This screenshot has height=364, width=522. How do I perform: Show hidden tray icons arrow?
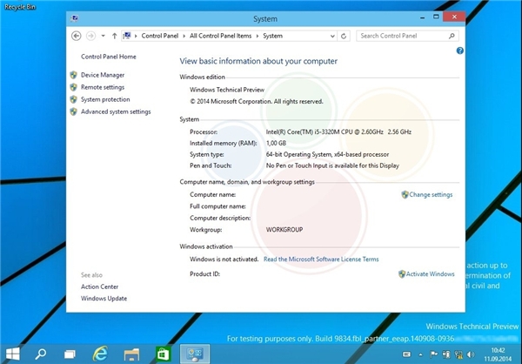[x=420, y=354]
